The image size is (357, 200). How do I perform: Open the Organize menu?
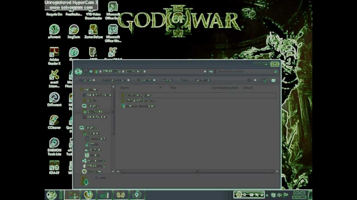coord(87,80)
